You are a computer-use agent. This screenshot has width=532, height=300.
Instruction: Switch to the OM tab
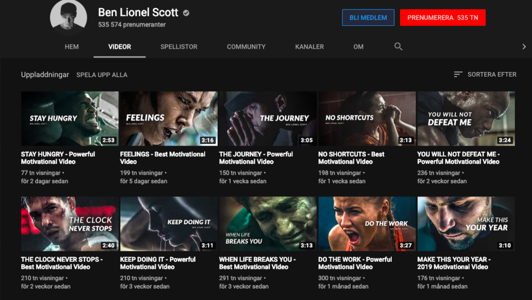pos(358,47)
